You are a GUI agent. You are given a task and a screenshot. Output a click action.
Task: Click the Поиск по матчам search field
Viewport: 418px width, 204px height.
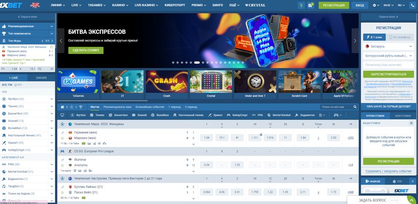pos(336,107)
